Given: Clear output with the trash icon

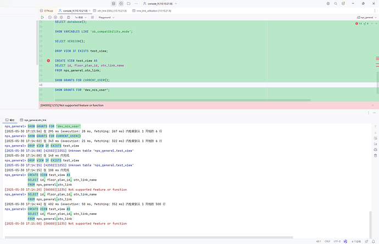Looking at the screenshot, I should click(x=375, y=156).
